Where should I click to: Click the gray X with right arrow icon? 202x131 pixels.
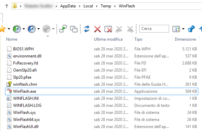pos(130,29)
